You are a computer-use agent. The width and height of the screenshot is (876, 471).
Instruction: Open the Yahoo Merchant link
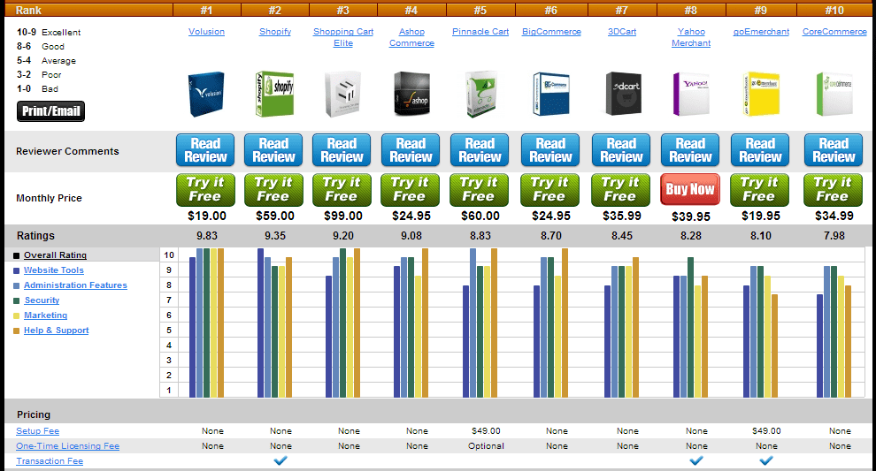pos(691,37)
